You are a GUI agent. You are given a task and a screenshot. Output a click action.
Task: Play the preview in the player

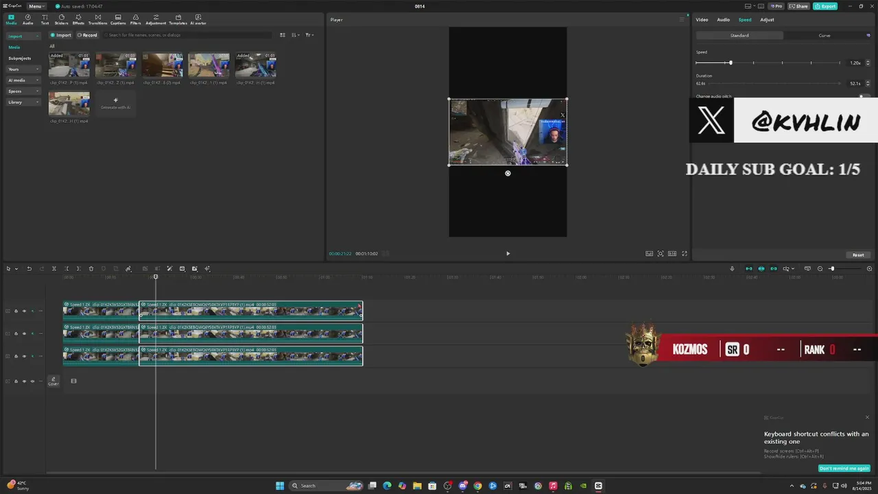508,253
